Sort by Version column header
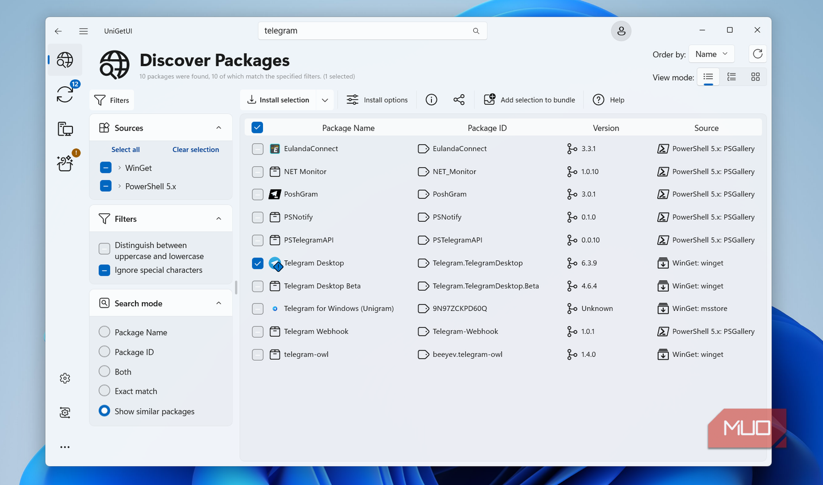Viewport: 823px width, 485px height. click(606, 128)
